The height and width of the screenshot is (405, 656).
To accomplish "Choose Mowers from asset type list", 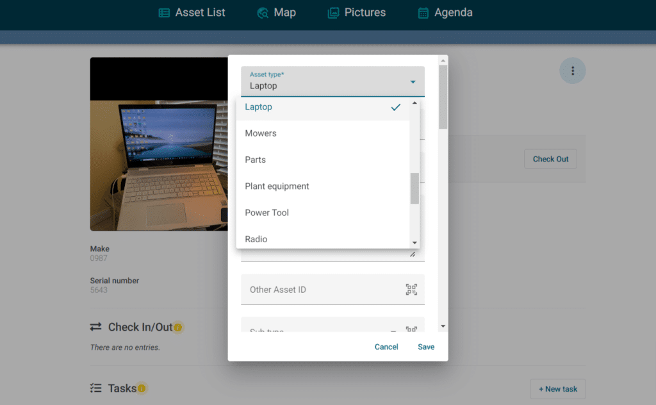I will click(x=261, y=133).
